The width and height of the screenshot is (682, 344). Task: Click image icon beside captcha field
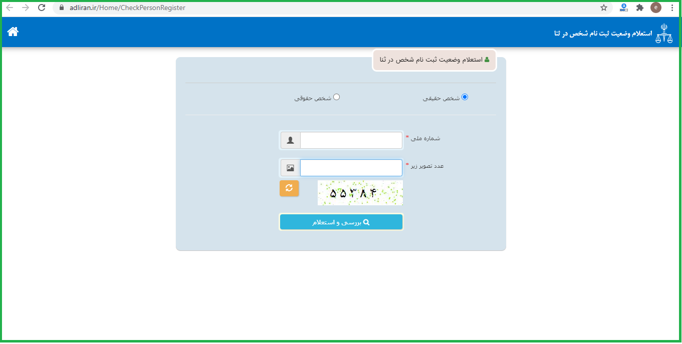[x=290, y=168]
